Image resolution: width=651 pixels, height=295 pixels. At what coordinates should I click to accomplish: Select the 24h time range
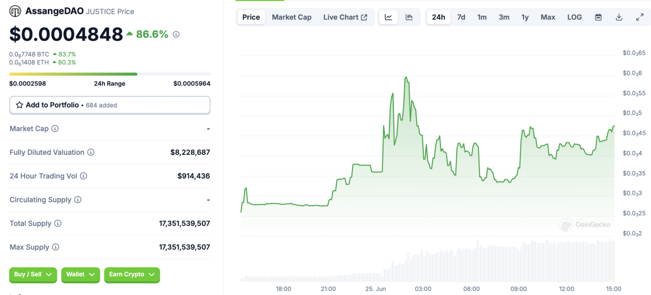438,17
